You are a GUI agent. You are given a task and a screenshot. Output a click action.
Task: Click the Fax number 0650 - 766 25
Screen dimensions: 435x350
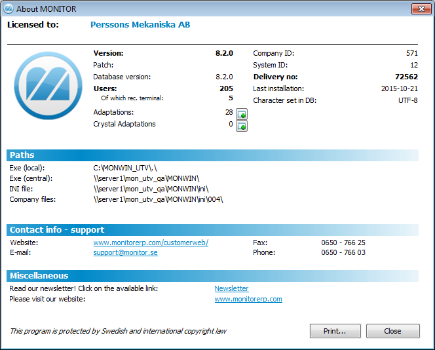tap(343, 243)
